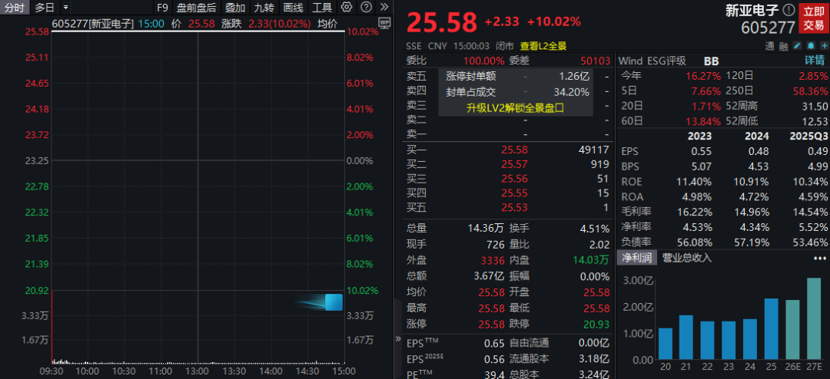Screen dimensions: 830x379
Task: Open ESG 详情 details link
Action: [815, 61]
